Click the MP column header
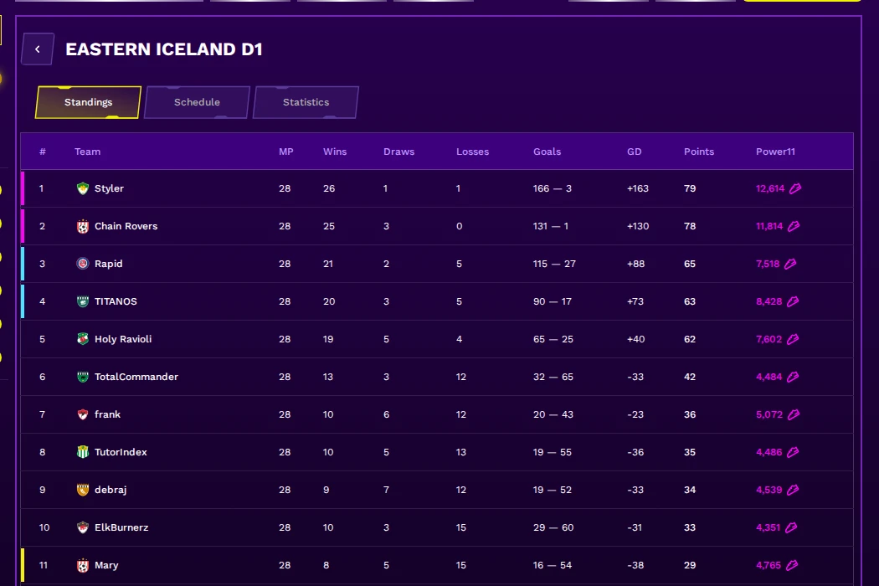The height and width of the screenshot is (586, 879). pos(286,152)
